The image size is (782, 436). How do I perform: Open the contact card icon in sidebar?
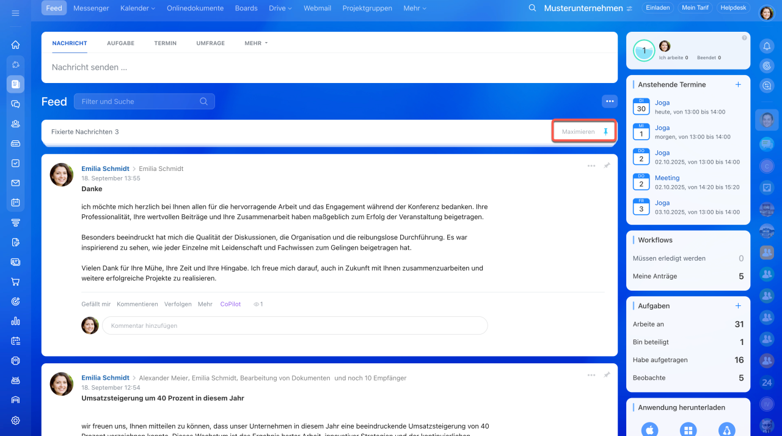[x=15, y=262]
